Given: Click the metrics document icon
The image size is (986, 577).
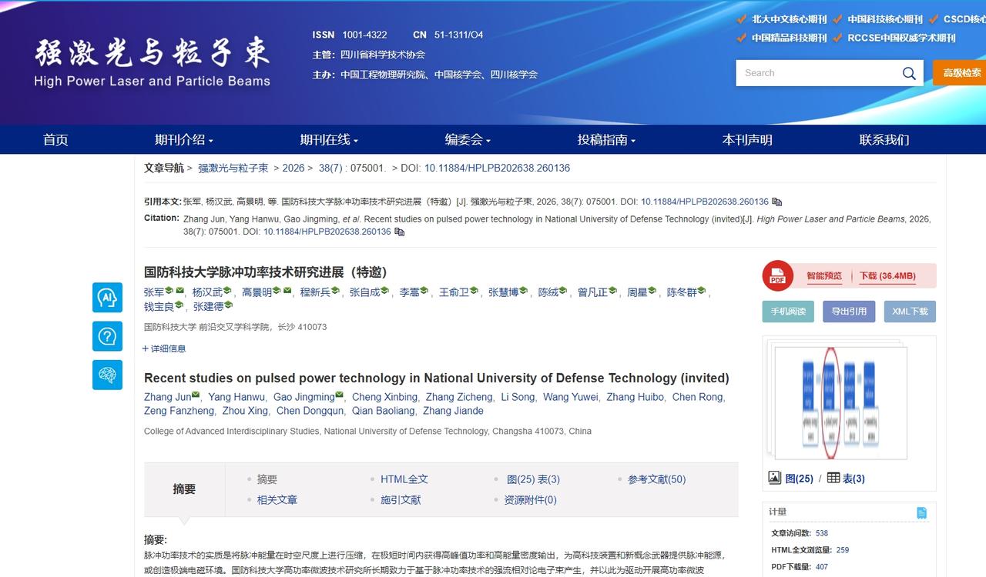Looking at the screenshot, I should [x=921, y=513].
